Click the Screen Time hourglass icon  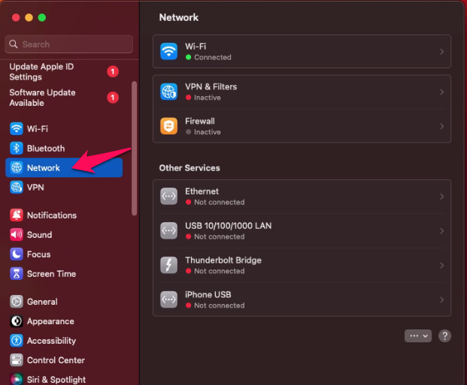coord(17,274)
